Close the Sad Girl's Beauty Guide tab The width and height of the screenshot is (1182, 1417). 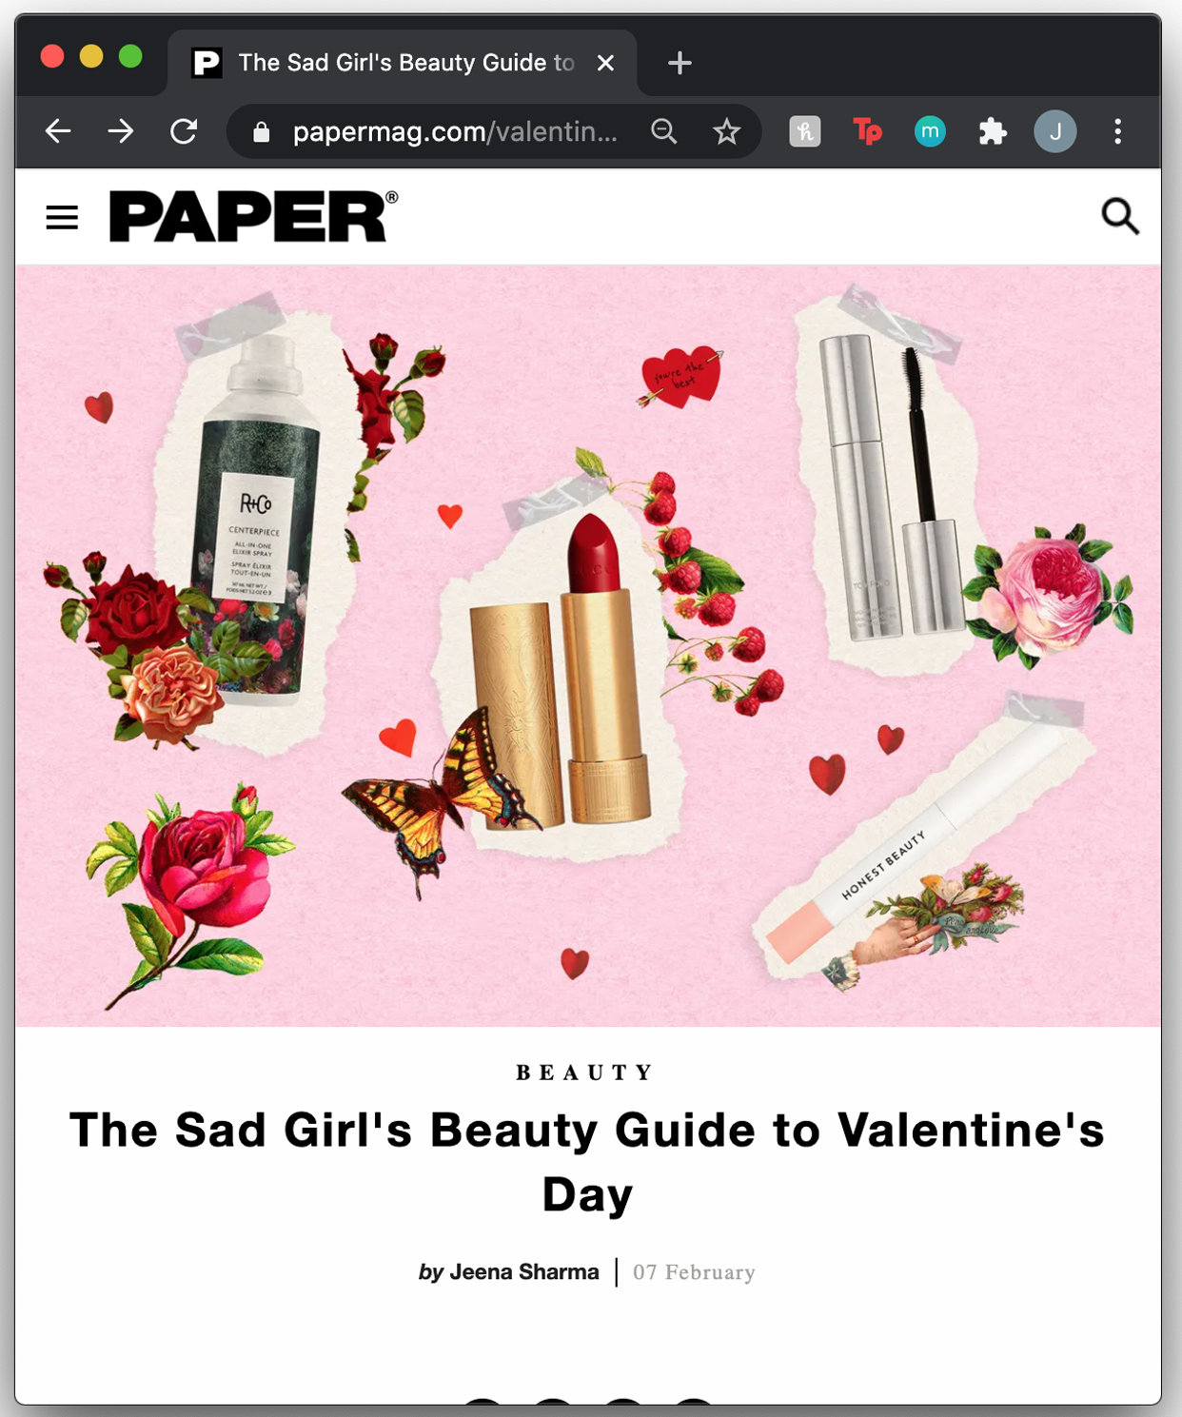[x=605, y=63]
